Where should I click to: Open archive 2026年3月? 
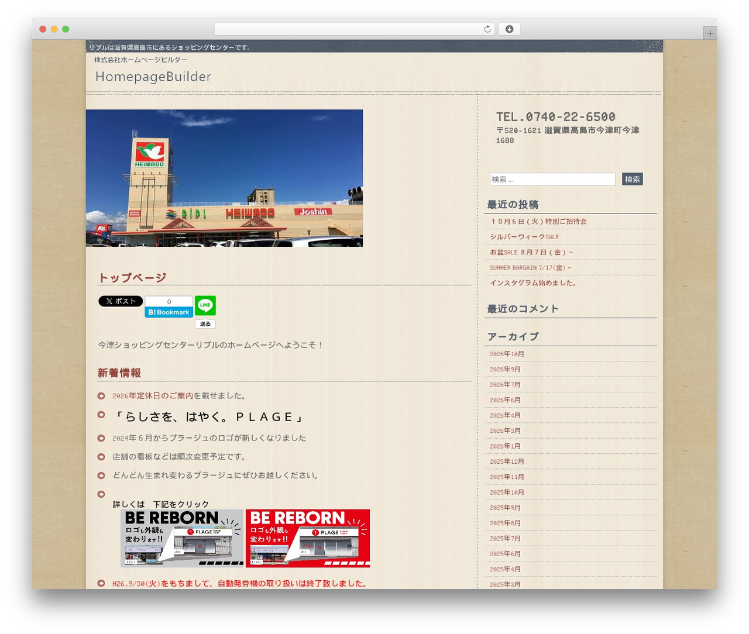(505, 431)
